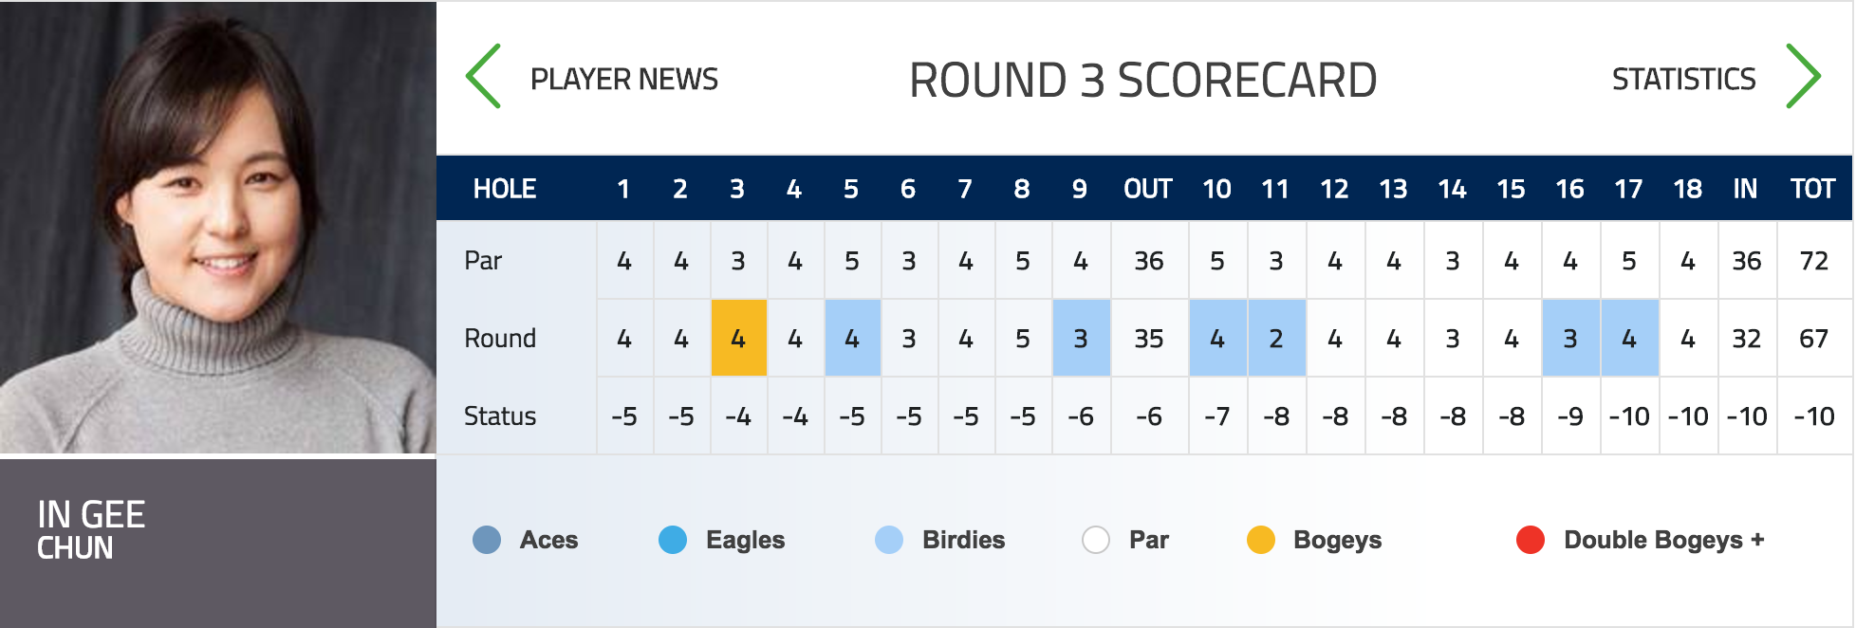Select the birdie score on hole 9
This screenshot has width=1856, height=628.
pyautogui.click(x=1081, y=338)
